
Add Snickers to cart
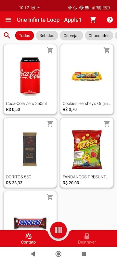pos(50,197)
